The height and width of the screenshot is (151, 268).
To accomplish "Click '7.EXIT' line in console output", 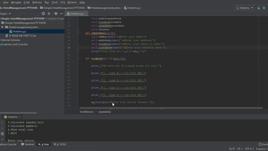I will coord(12,133).
